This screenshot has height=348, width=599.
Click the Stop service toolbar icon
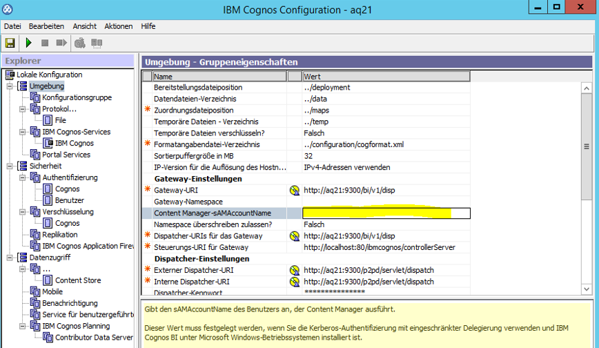pyautogui.click(x=45, y=43)
